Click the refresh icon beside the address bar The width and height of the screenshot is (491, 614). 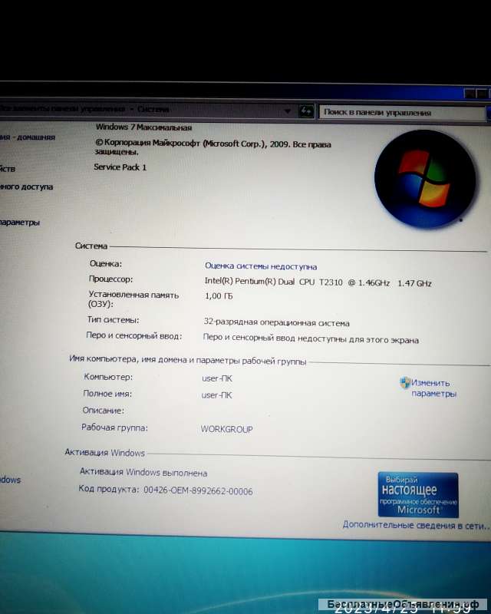306,111
